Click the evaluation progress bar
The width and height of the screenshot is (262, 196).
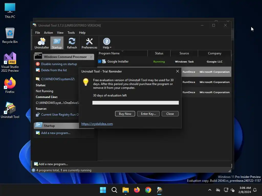tap(136, 103)
